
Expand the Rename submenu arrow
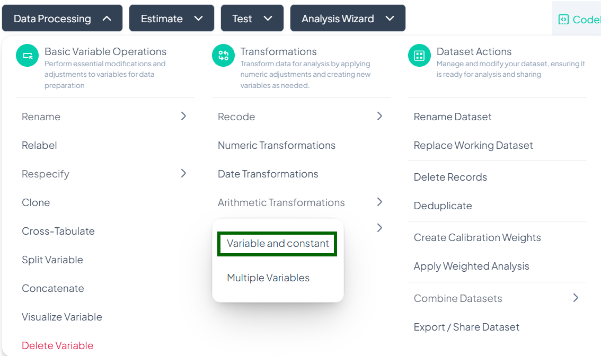click(x=183, y=116)
